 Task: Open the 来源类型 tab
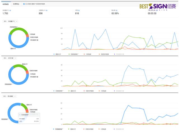click(6, 4)
